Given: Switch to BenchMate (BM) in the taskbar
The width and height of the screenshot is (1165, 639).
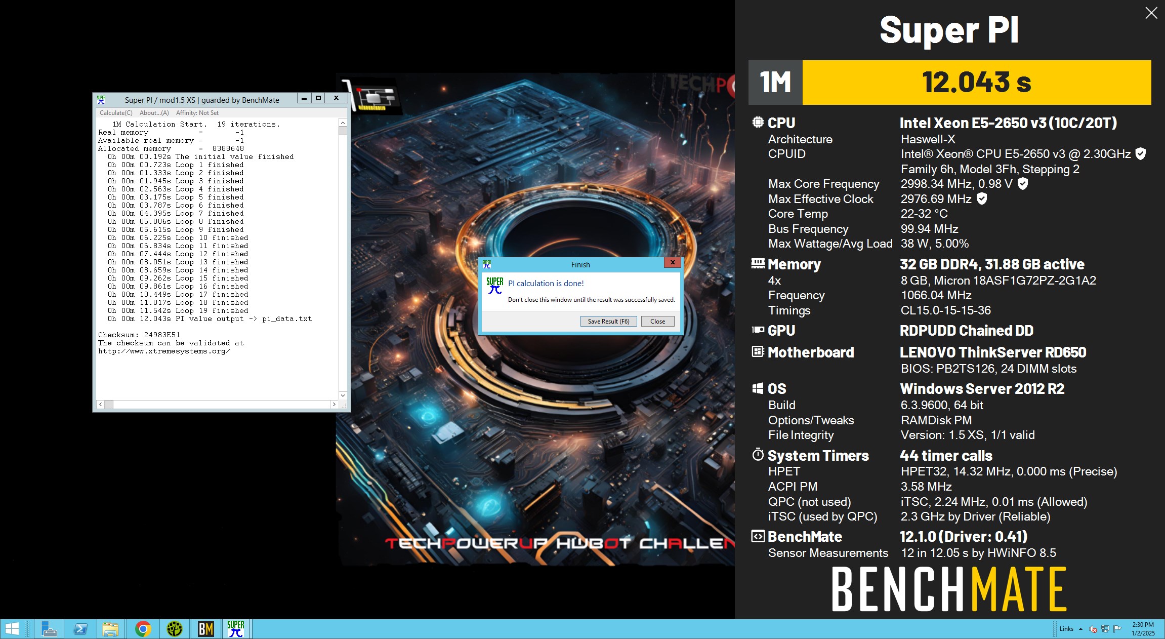Looking at the screenshot, I should point(206,629).
